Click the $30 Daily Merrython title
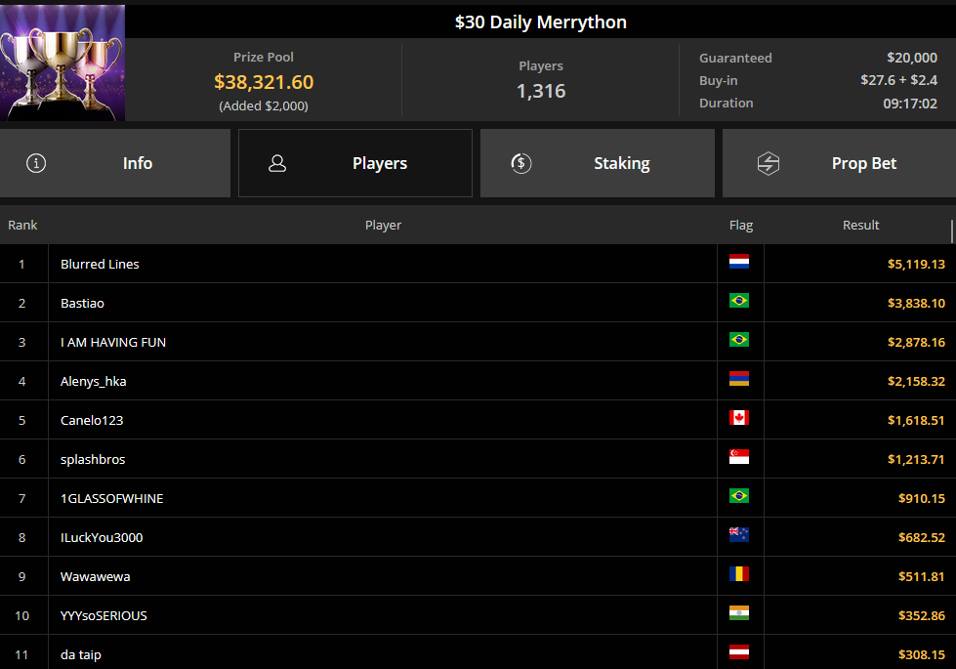Viewport: 956px width, 669px height. (541, 21)
